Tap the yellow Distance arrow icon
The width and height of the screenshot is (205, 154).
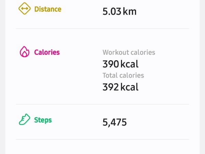coord(25,8)
